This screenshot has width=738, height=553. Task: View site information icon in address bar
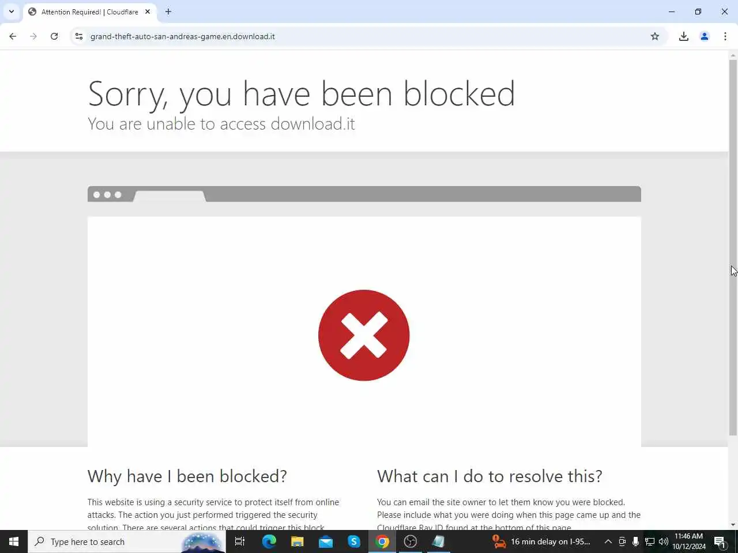click(79, 36)
